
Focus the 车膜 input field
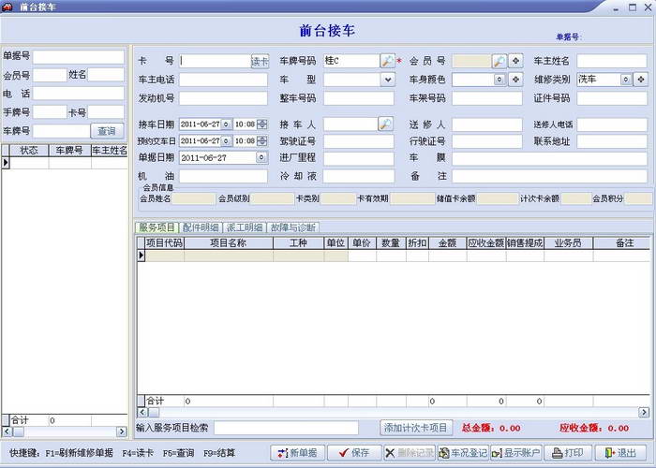pyautogui.click(x=550, y=158)
